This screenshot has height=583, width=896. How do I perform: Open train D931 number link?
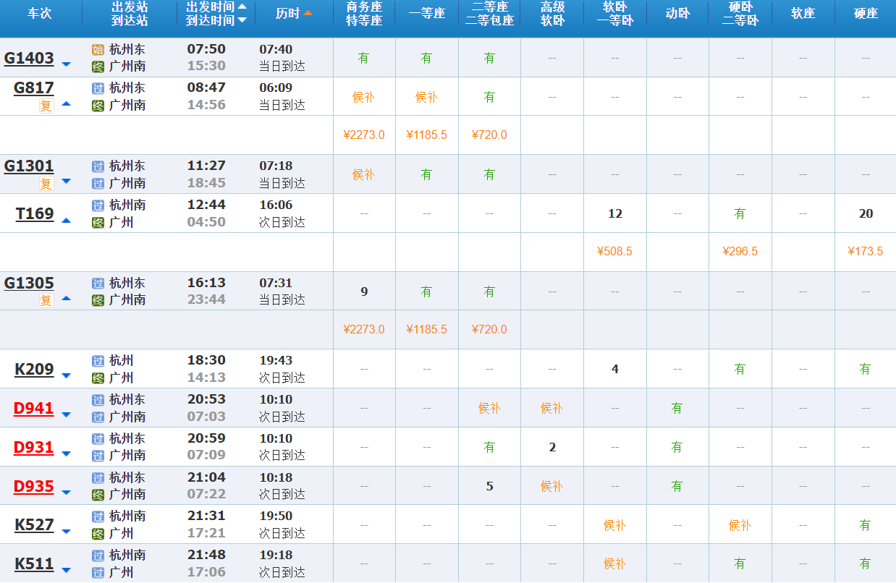point(33,447)
